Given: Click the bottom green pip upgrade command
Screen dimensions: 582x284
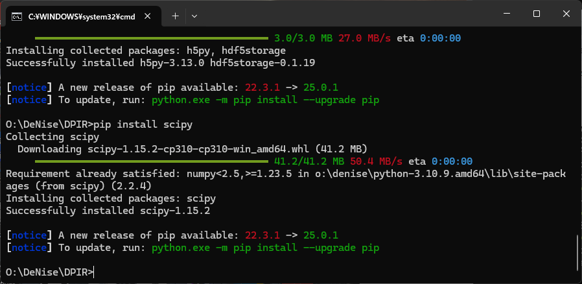Looking at the screenshot, I should pos(265,248).
